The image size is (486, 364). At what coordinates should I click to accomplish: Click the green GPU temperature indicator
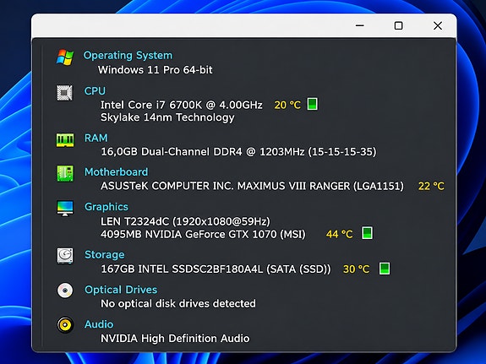click(x=368, y=233)
